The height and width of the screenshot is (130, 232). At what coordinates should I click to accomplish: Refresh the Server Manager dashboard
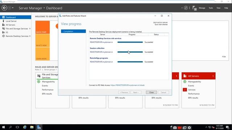[186, 8]
